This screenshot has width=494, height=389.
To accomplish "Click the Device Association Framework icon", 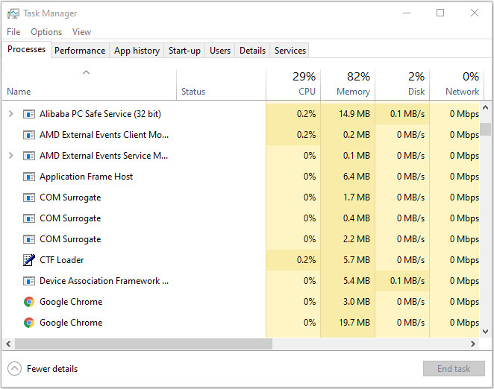I will (x=29, y=281).
